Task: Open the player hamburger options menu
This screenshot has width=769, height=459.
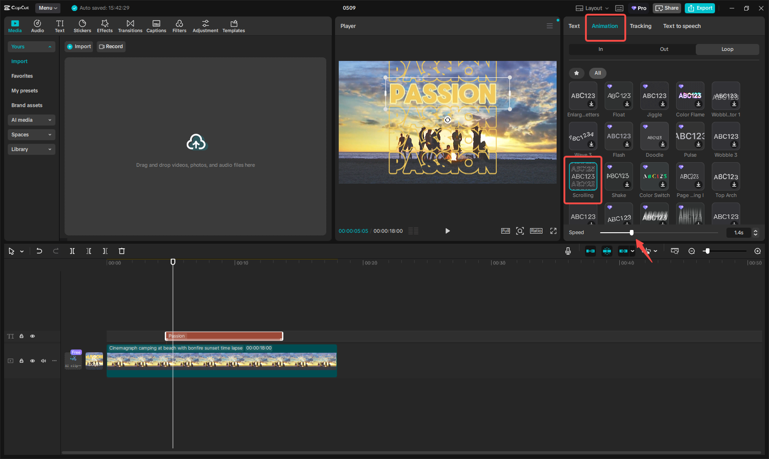Action: click(550, 26)
